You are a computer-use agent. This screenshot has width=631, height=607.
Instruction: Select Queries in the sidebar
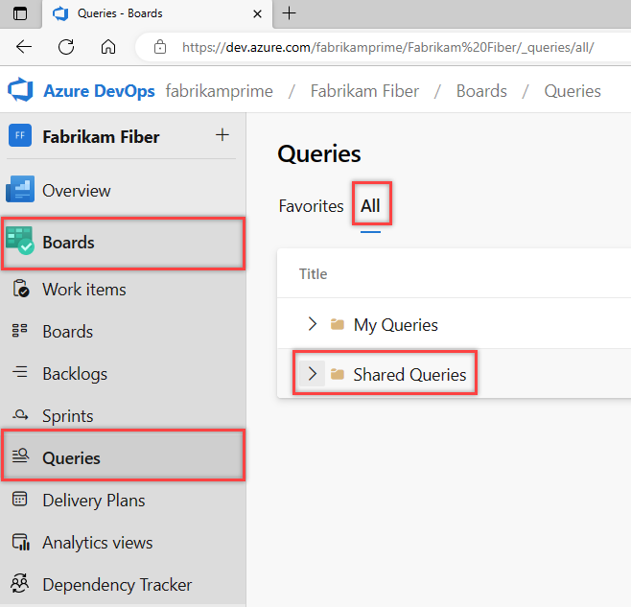[71, 458]
